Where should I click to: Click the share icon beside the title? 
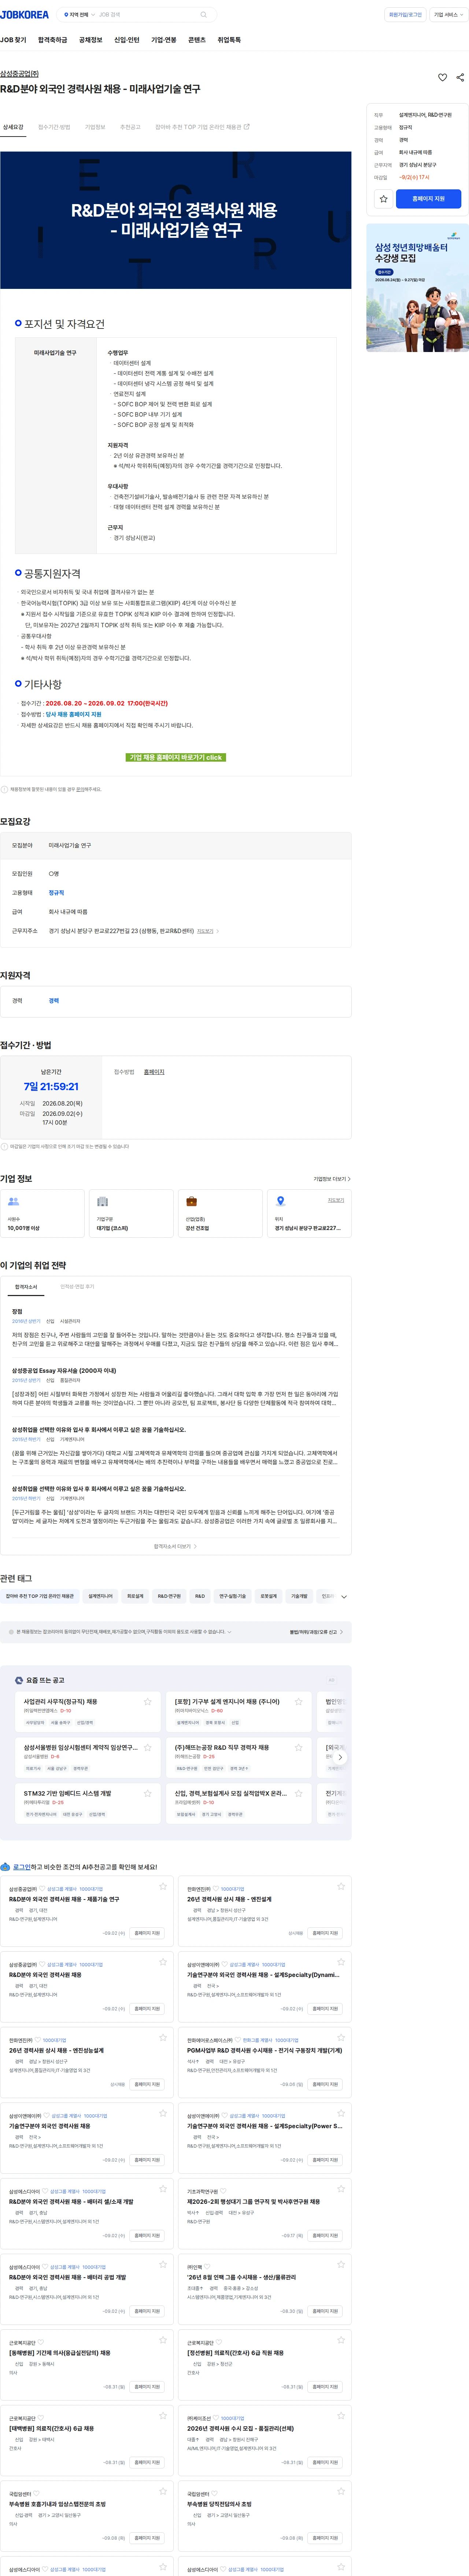pos(460,77)
